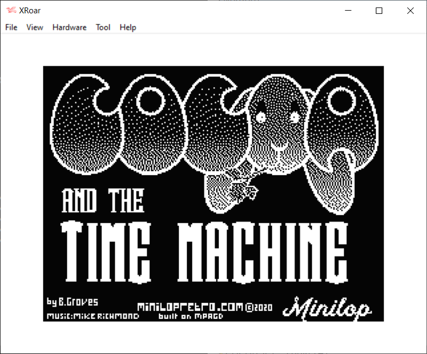Open the View menu
The width and height of the screenshot is (427, 354).
[x=35, y=27]
